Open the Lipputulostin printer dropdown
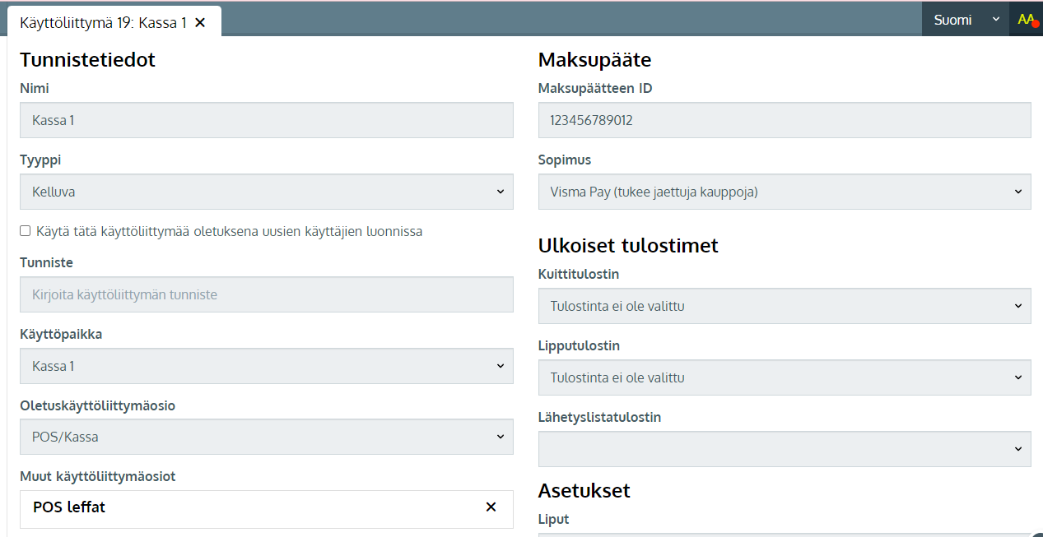 pos(785,377)
